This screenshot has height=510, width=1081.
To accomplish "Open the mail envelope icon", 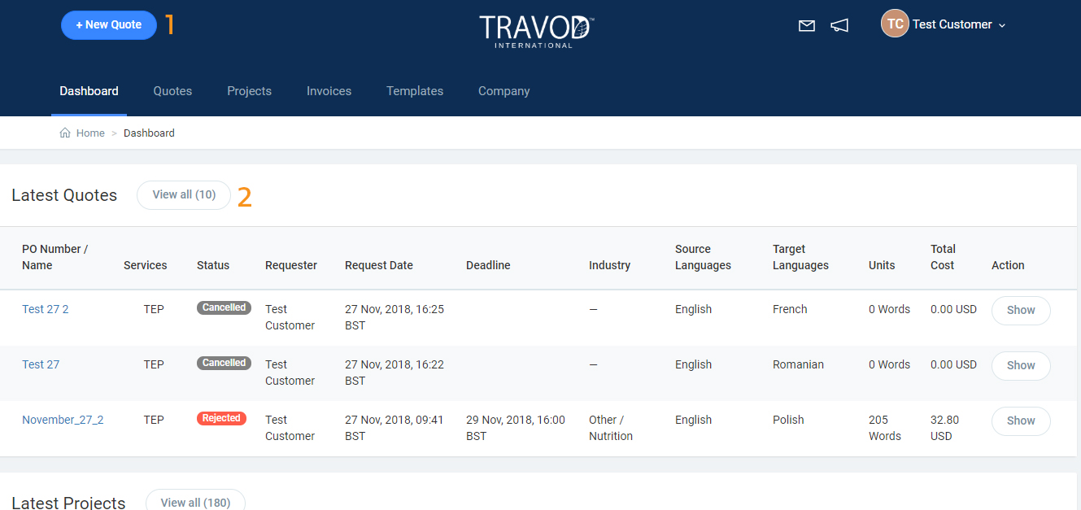I will tap(806, 26).
